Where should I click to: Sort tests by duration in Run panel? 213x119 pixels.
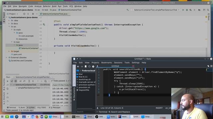pyautogui.click(x=24, y=81)
